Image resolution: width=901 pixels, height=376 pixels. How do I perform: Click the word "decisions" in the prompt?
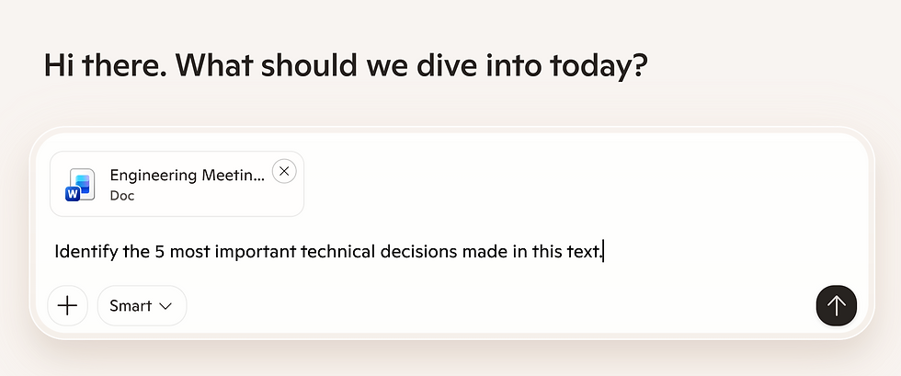click(x=420, y=251)
